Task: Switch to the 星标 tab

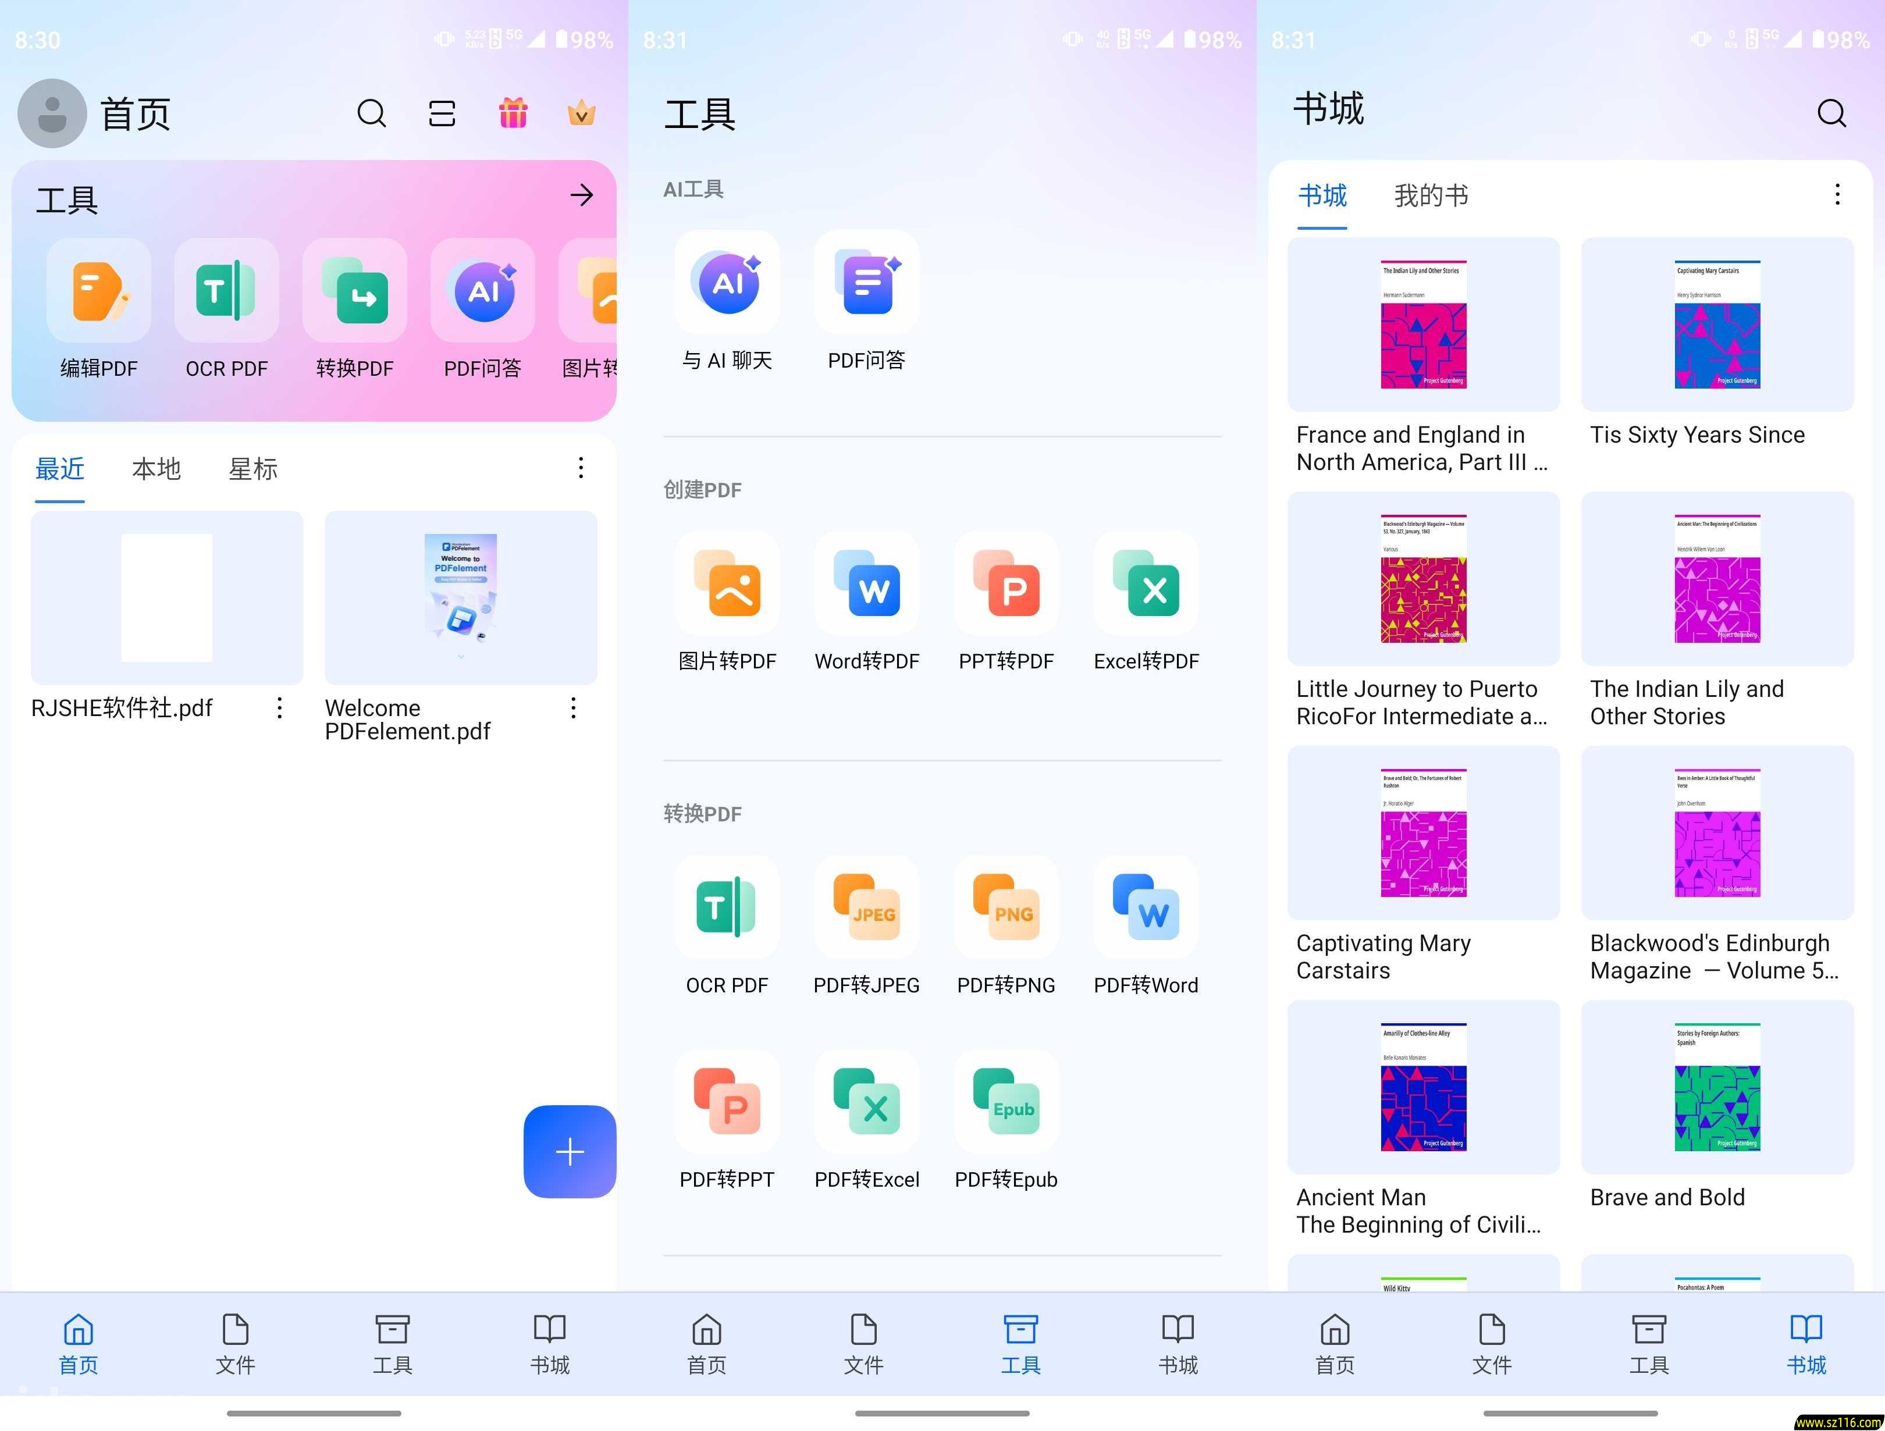Action: pyautogui.click(x=252, y=468)
